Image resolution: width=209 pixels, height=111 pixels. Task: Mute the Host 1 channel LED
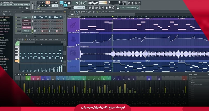click(x=16, y=17)
